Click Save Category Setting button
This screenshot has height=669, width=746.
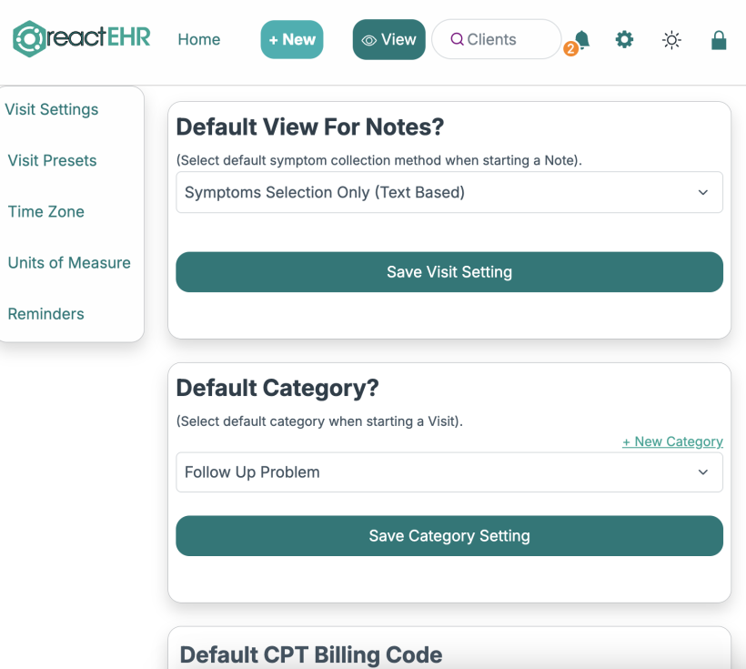(449, 536)
